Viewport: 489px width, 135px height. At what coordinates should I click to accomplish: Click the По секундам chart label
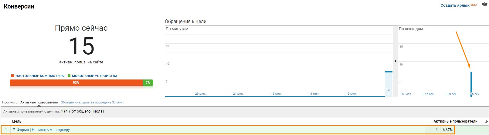411,29
